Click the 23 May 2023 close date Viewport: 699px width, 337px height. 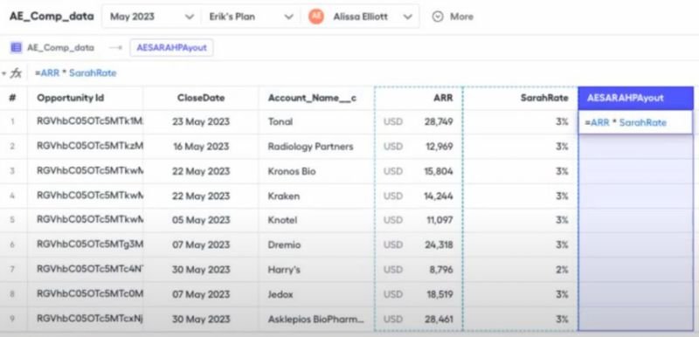pyautogui.click(x=201, y=122)
